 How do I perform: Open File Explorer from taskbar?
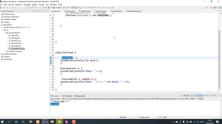tap(52, 122)
